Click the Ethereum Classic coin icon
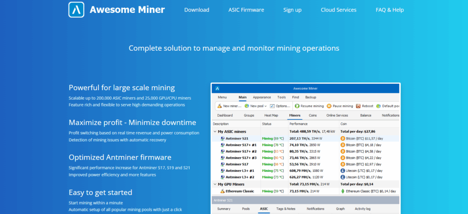468x214 pixels. point(343,191)
